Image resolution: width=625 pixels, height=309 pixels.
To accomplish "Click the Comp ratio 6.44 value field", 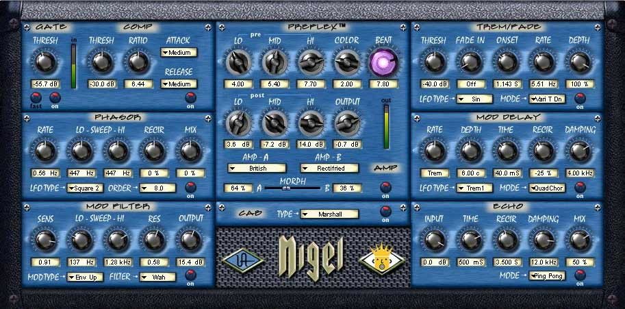I will coord(139,84).
